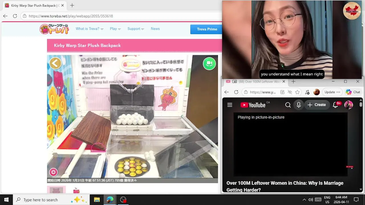Open File Explorer from taskbar
Viewport: 365px width, 205px height.
pos(97,200)
